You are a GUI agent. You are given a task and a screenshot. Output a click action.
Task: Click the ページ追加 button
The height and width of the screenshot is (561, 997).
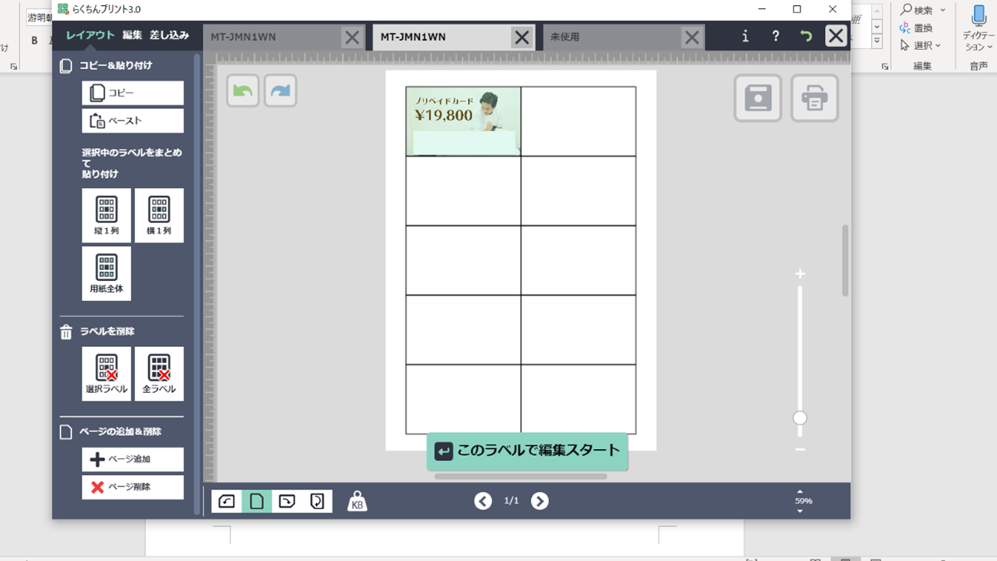pos(133,460)
